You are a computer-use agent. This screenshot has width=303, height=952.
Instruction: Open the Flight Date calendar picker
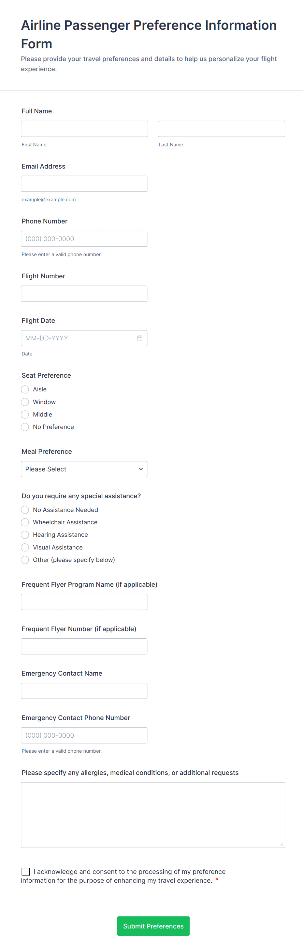[x=139, y=338]
